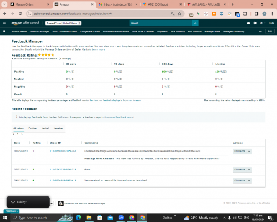277x222 pixels.
Task: Open Account Health from favorites bar
Action: [x=19, y=31]
